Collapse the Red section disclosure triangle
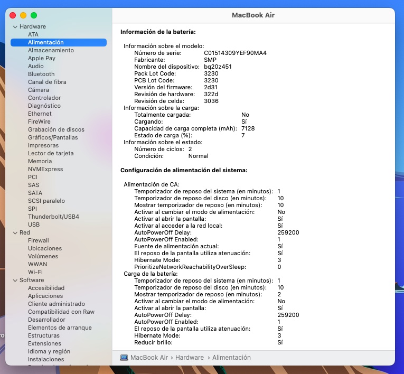This screenshot has height=374, width=404. pyautogui.click(x=15, y=232)
